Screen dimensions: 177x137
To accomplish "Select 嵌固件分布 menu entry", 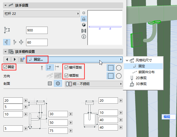I will click(143, 72).
